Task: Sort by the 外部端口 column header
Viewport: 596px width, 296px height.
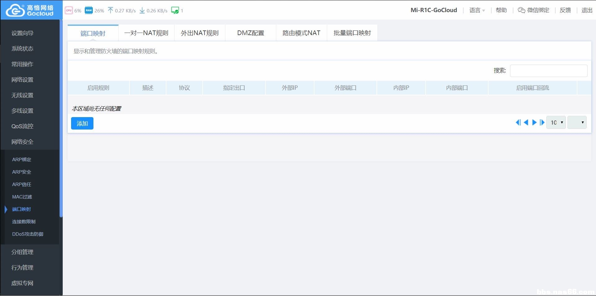Action: (345, 88)
